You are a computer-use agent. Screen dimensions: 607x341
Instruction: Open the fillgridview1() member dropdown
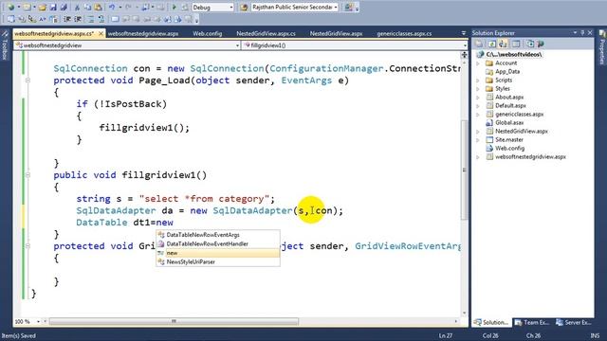click(x=465, y=45)
